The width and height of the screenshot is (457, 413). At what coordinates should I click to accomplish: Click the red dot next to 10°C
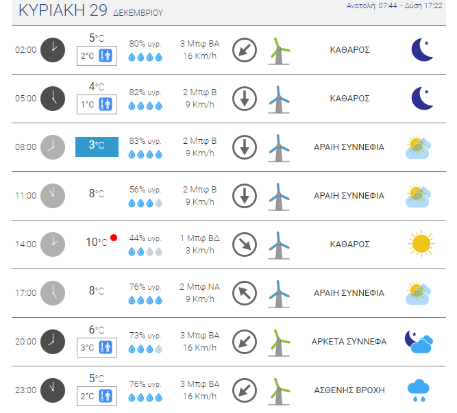coord(114,238)
